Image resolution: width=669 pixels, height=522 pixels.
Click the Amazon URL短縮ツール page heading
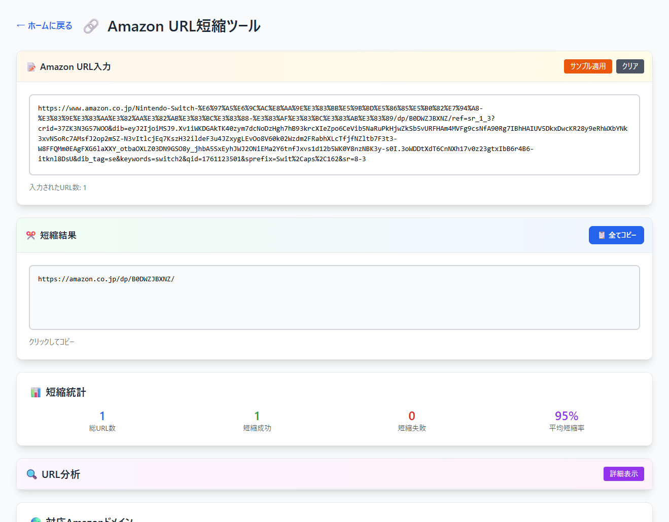click(184, 26)
